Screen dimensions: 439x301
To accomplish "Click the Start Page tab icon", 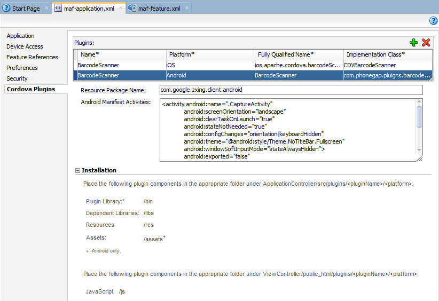I will (6, 8).
